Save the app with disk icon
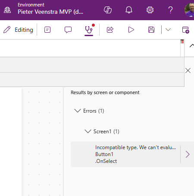The image size is (194, 196). click(x=151, y=30)
